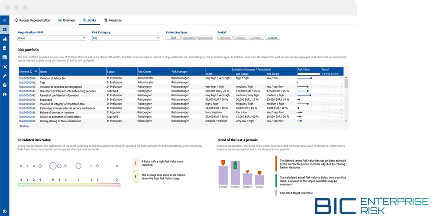Open the network graph sidebar icon
The width and height of the screenshot is (433, 216).
point(4,67)
